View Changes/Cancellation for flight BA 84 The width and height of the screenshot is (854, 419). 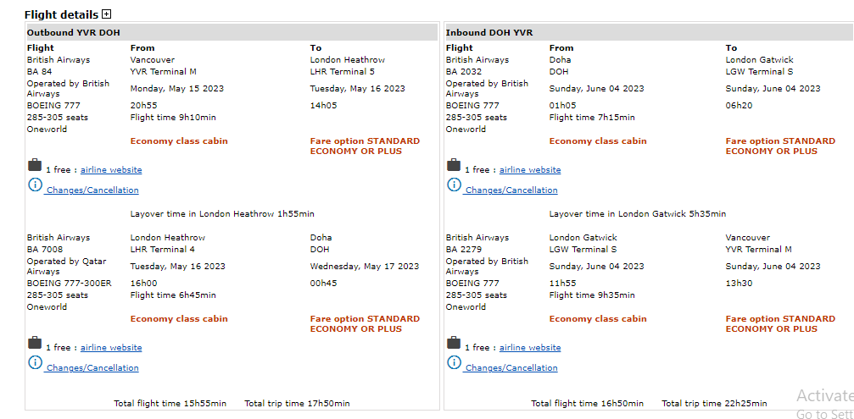92,190
